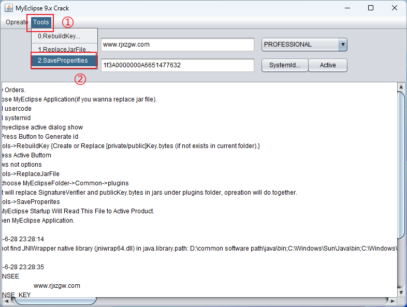Minimize the MyEclipse 9.x Crack window

pyautogui.click(x=347, y=8)
